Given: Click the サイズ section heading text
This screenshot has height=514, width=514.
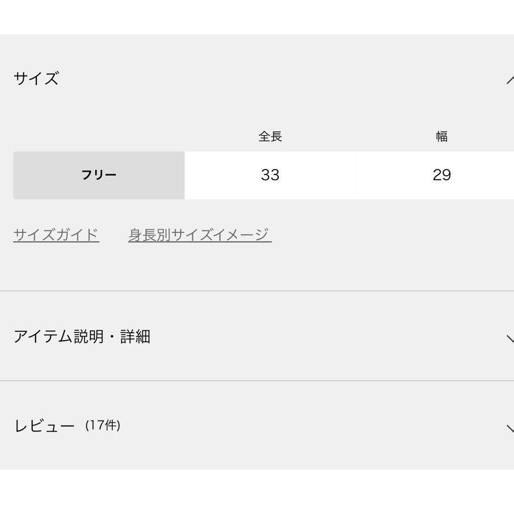Looking at the screenshot, I should (x=36, y=79).
